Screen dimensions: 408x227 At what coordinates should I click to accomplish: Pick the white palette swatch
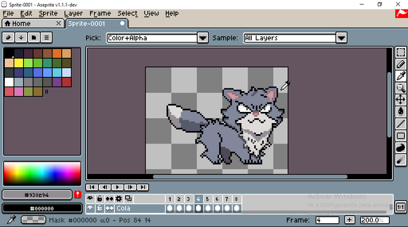(x=9, y=82)
